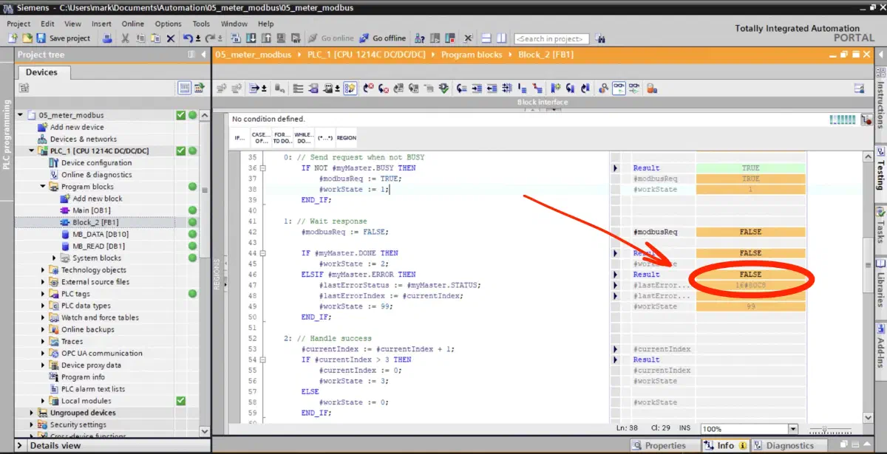The image size is (887, 454).
Task: Insert IF statement snippet button
Action: coord(239,137)
